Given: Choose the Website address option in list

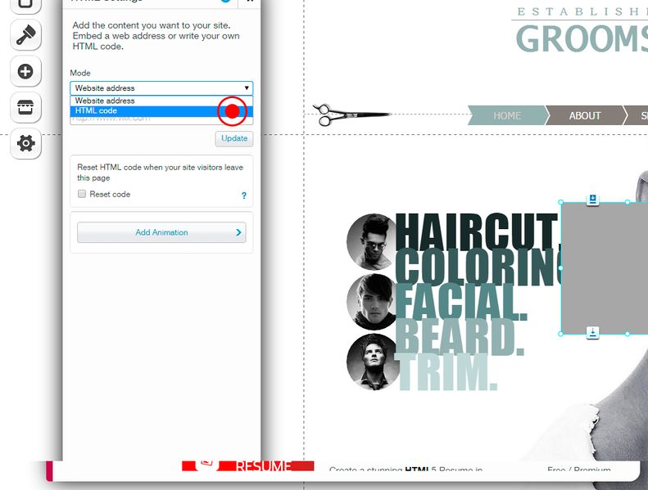Looking at the screenshot, I should [161, 101].
